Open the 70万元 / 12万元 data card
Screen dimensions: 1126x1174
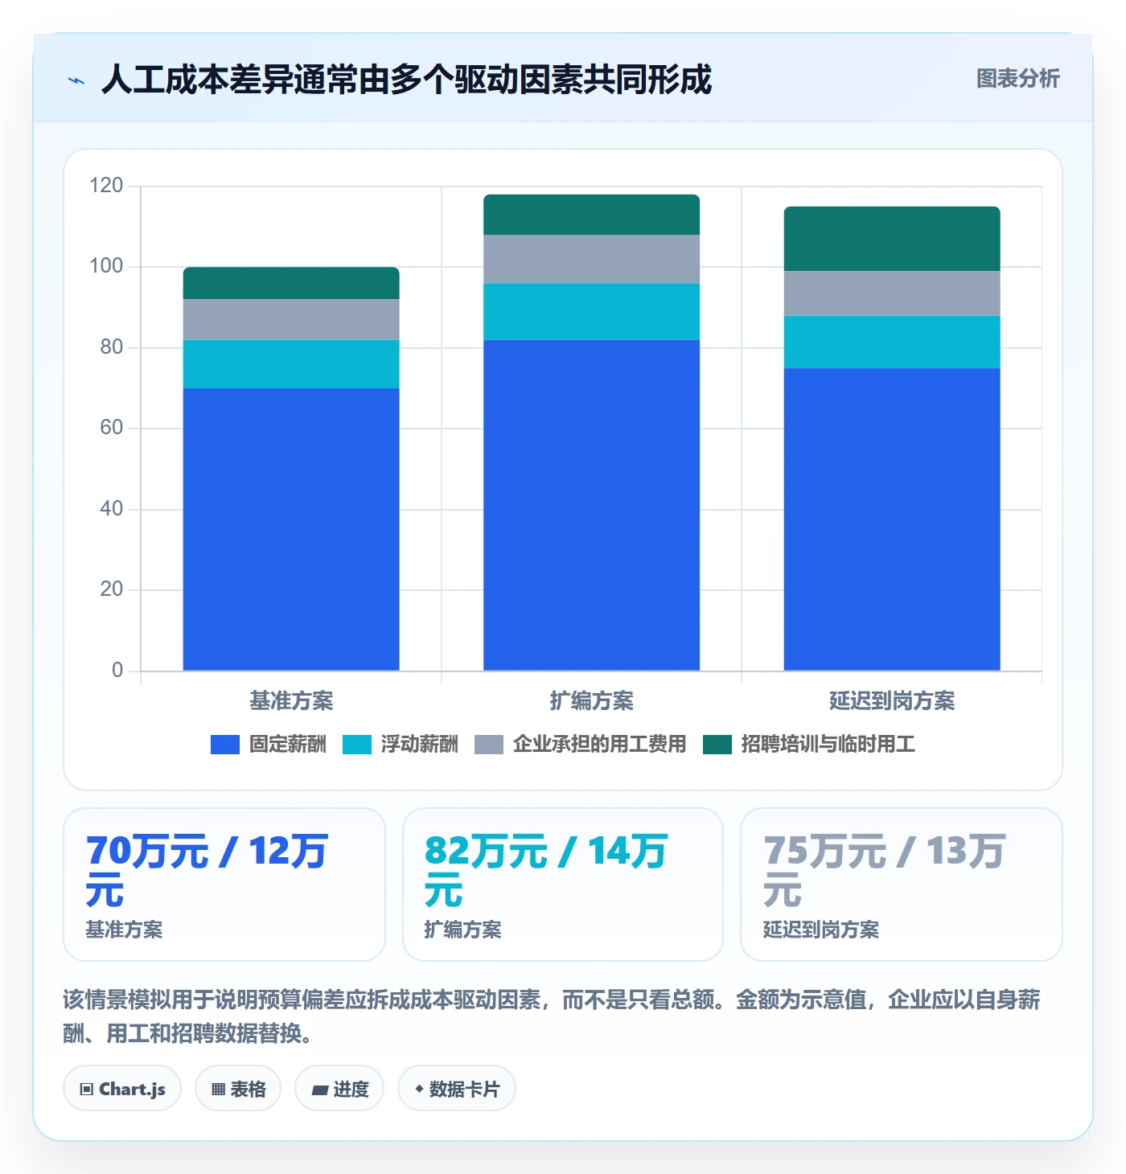tap(224, 885)
